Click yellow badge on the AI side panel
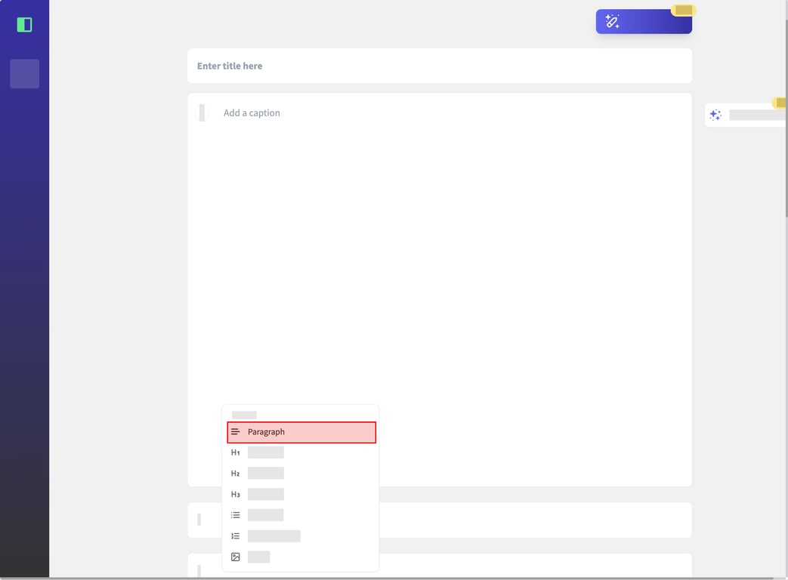Viewport: 788px width, 580px height. (x=780, y=103)
